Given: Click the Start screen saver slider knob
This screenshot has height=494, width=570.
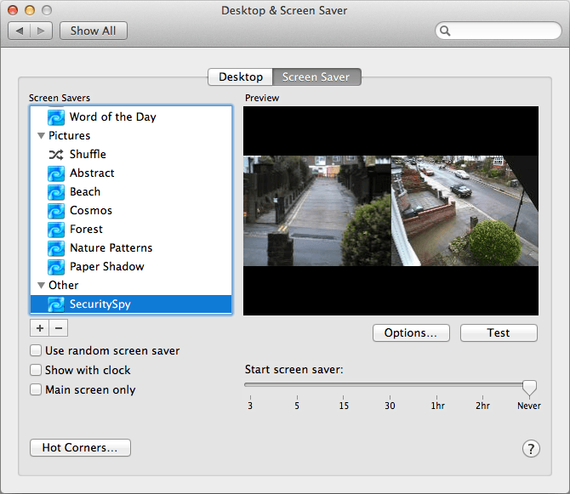Looking at the screenshot, I should [529, 388].
